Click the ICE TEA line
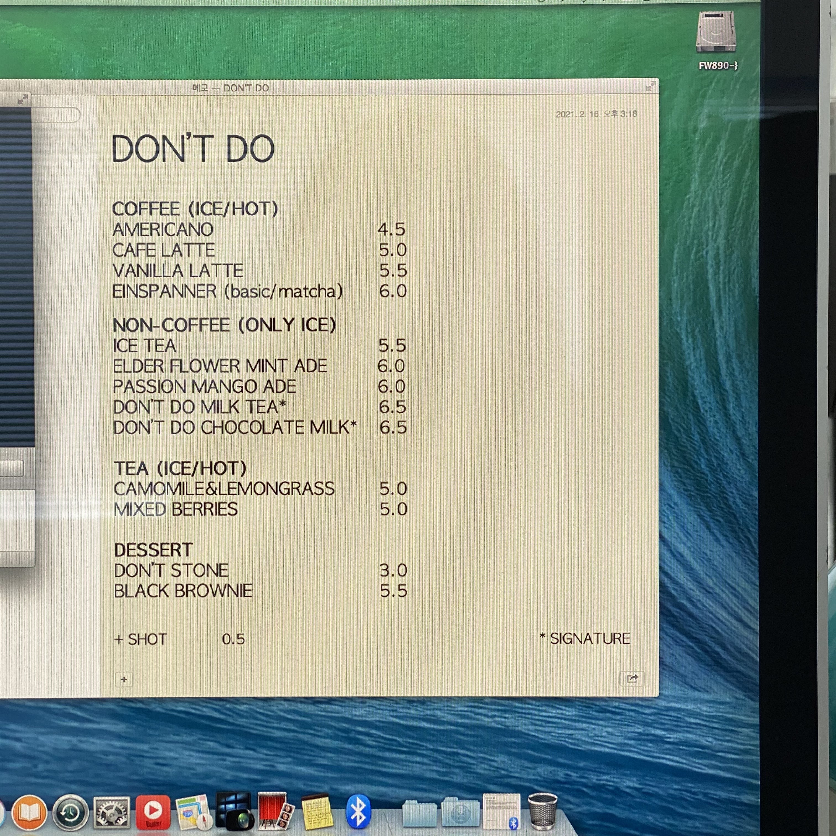The image size is (836, 836). (145, 346)
